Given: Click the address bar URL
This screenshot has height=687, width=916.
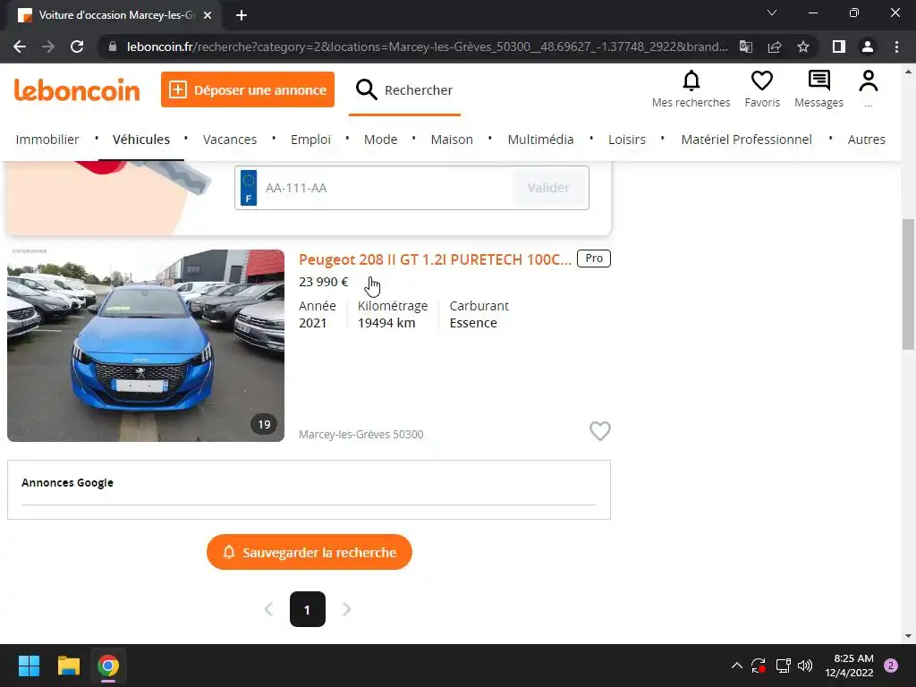Looking at the screenshot, I should click(x=427, y=47).
